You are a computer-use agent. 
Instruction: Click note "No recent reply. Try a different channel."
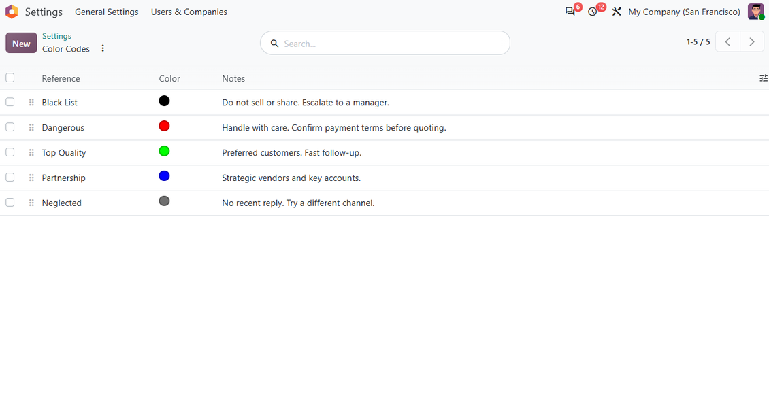(x=298, y=203)
